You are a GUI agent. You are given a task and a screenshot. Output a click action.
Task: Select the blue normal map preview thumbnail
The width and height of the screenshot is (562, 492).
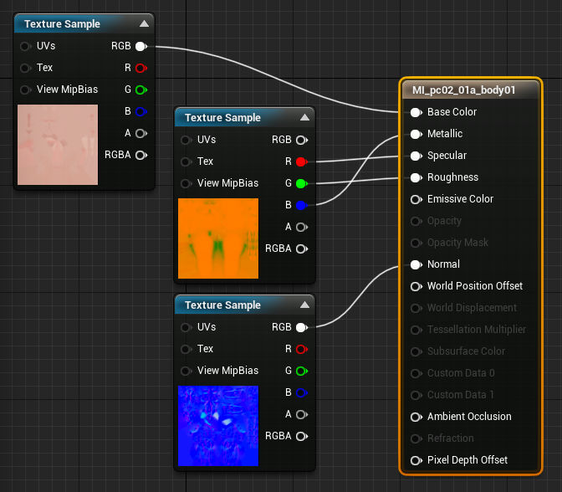coord(218,426)
